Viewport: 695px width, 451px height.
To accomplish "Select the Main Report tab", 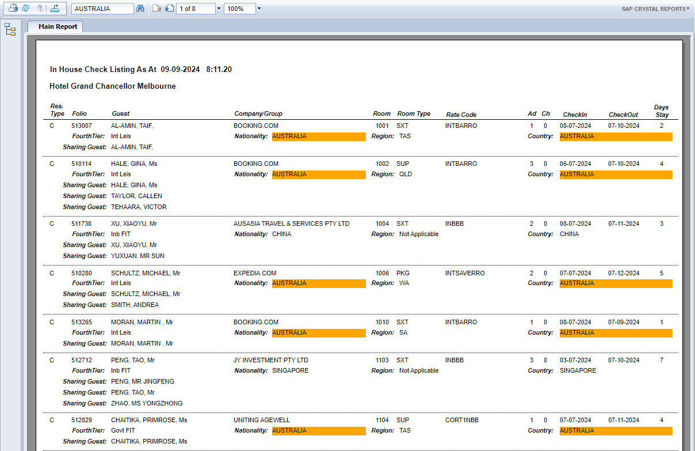I will 56,26.
